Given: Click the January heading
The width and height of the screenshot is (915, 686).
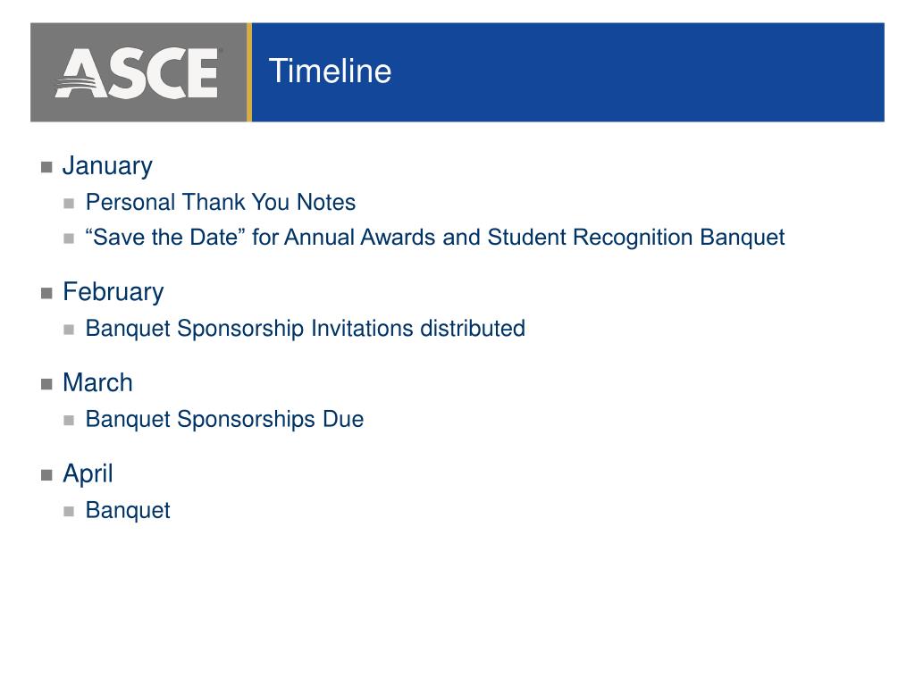Looking at the screenshot, I should click(x=107, y=166).
